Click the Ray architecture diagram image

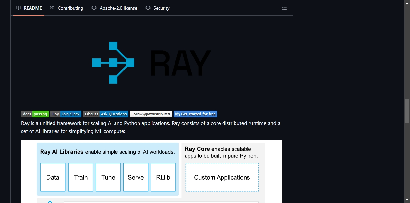(x=151, y=171)
